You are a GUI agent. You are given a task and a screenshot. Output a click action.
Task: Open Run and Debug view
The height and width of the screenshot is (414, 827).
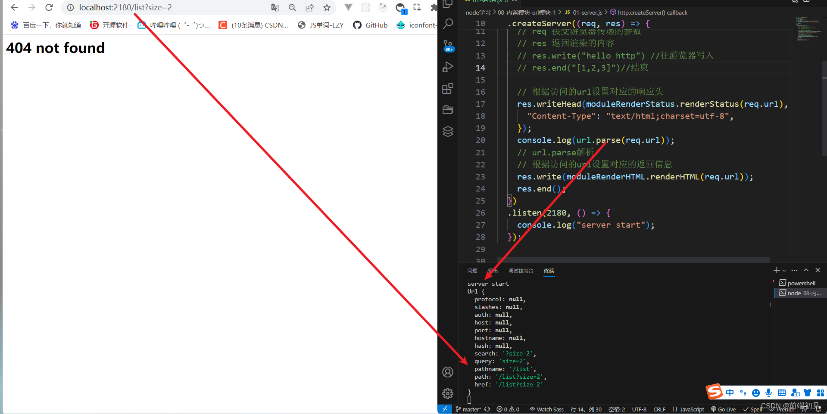pos(448,67)
